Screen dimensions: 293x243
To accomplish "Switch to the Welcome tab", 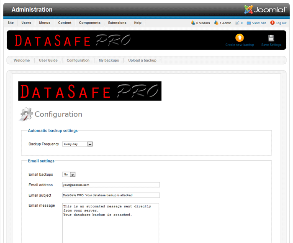I will 22,61.
